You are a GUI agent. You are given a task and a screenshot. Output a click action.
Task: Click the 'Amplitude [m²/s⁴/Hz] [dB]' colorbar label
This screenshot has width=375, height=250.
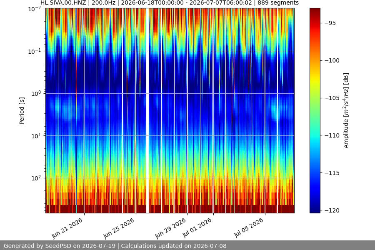pyautogui.click(x=346, y=110)
